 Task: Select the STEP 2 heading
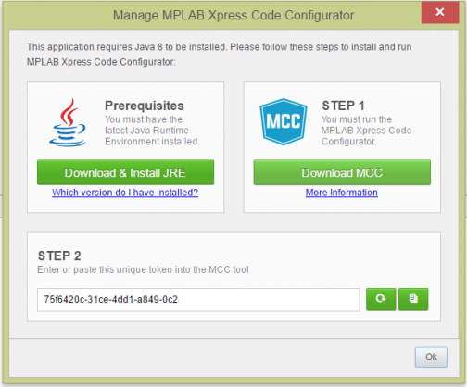(59, 256)
